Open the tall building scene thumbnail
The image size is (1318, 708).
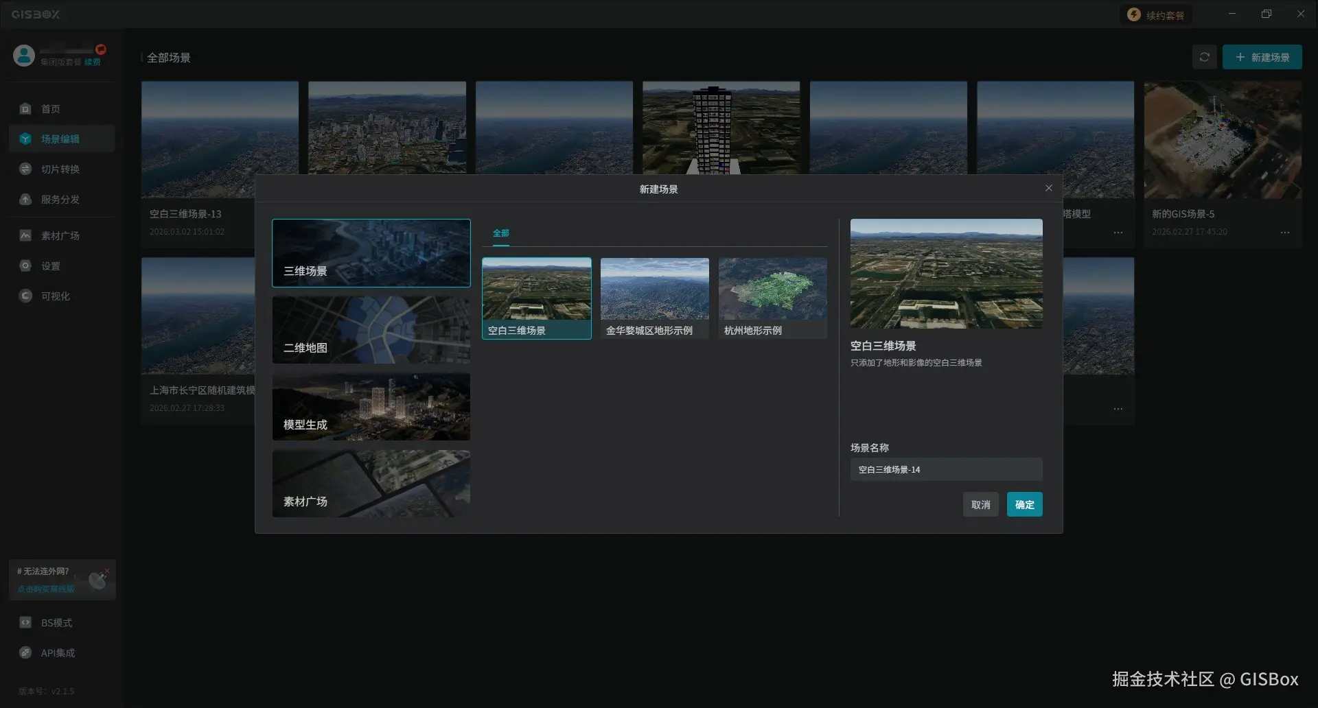point(721,128)
